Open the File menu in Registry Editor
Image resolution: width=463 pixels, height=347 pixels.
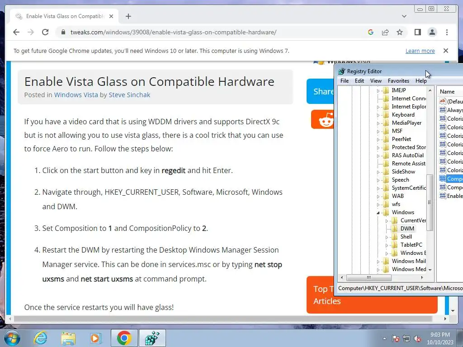[x=344, y=81]
